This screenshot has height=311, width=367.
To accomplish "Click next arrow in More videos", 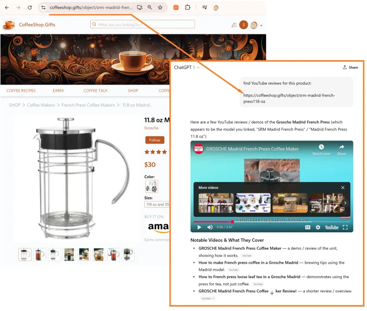I will point(345,203).
